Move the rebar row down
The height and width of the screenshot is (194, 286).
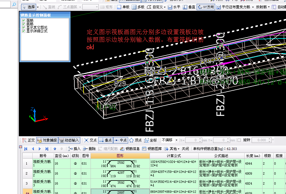coord(62,149)
